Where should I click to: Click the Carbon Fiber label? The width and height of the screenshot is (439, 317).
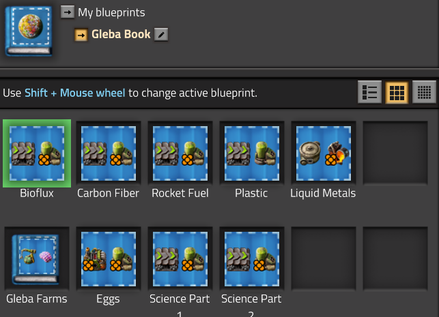pyautogui.click(x=108, y=193)
